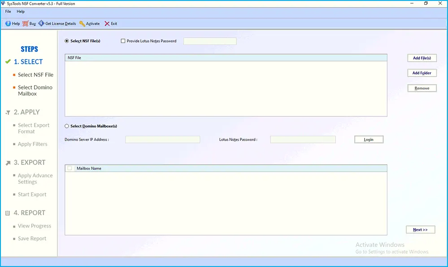Click the NSF File column header
The image size is (448, 267).
click(x=226, y=58)
